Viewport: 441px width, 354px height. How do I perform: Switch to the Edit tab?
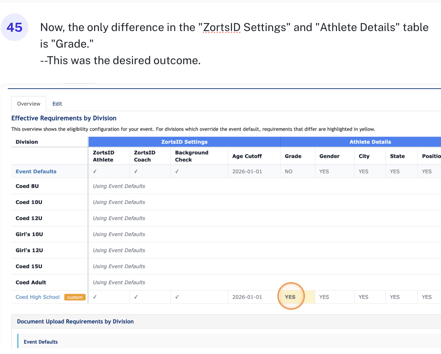[57, 104]
